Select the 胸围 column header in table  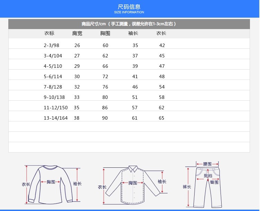(x=105, y=33)
